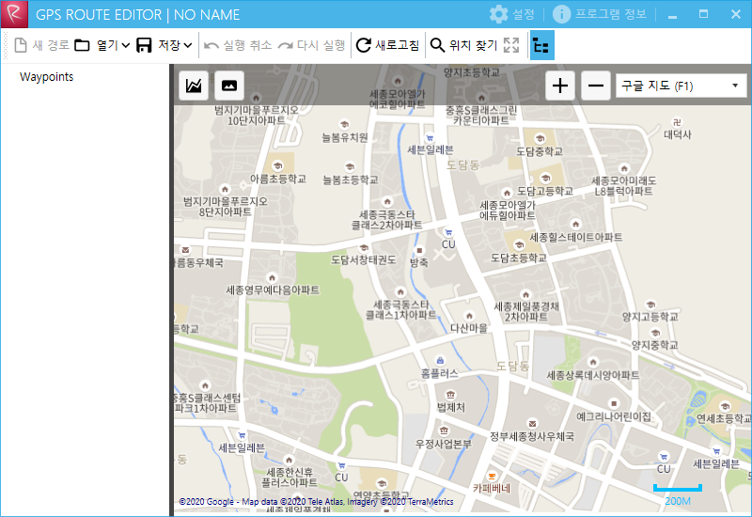
Task: Show the elevation chart graph
Action: coord(194,86)
